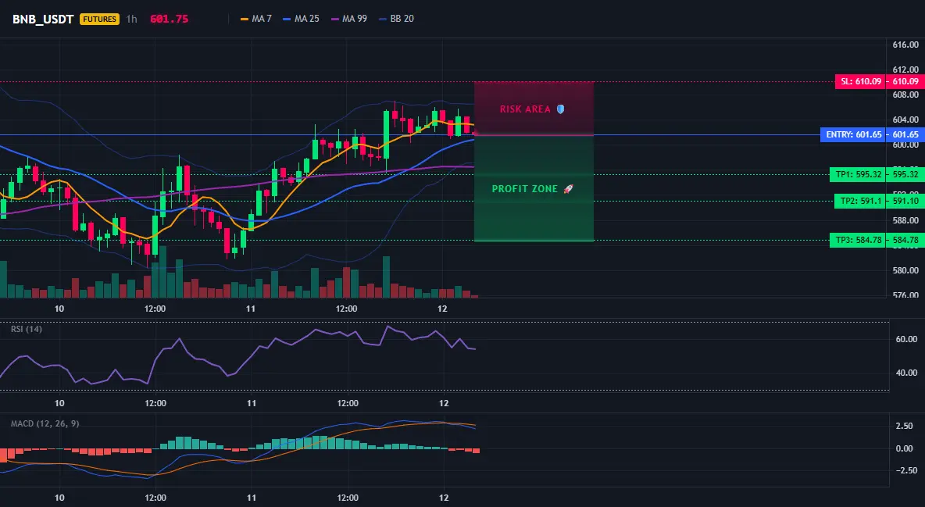The image size is (925, 507).
Task: Click the TP1: 595.32 target label
Action: click(858, 174)
